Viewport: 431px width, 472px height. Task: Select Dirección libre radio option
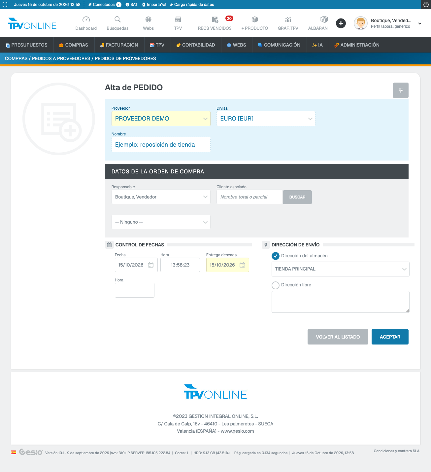coord(276,285)
